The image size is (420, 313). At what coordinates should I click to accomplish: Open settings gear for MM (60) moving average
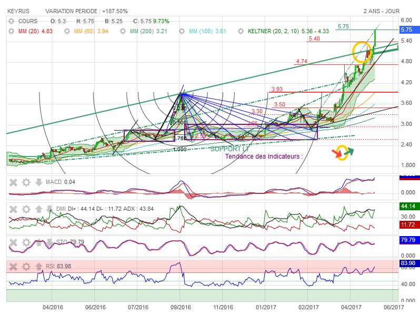67,31
